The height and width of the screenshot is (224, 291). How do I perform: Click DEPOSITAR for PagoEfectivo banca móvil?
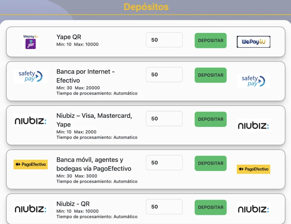[211, 163]
